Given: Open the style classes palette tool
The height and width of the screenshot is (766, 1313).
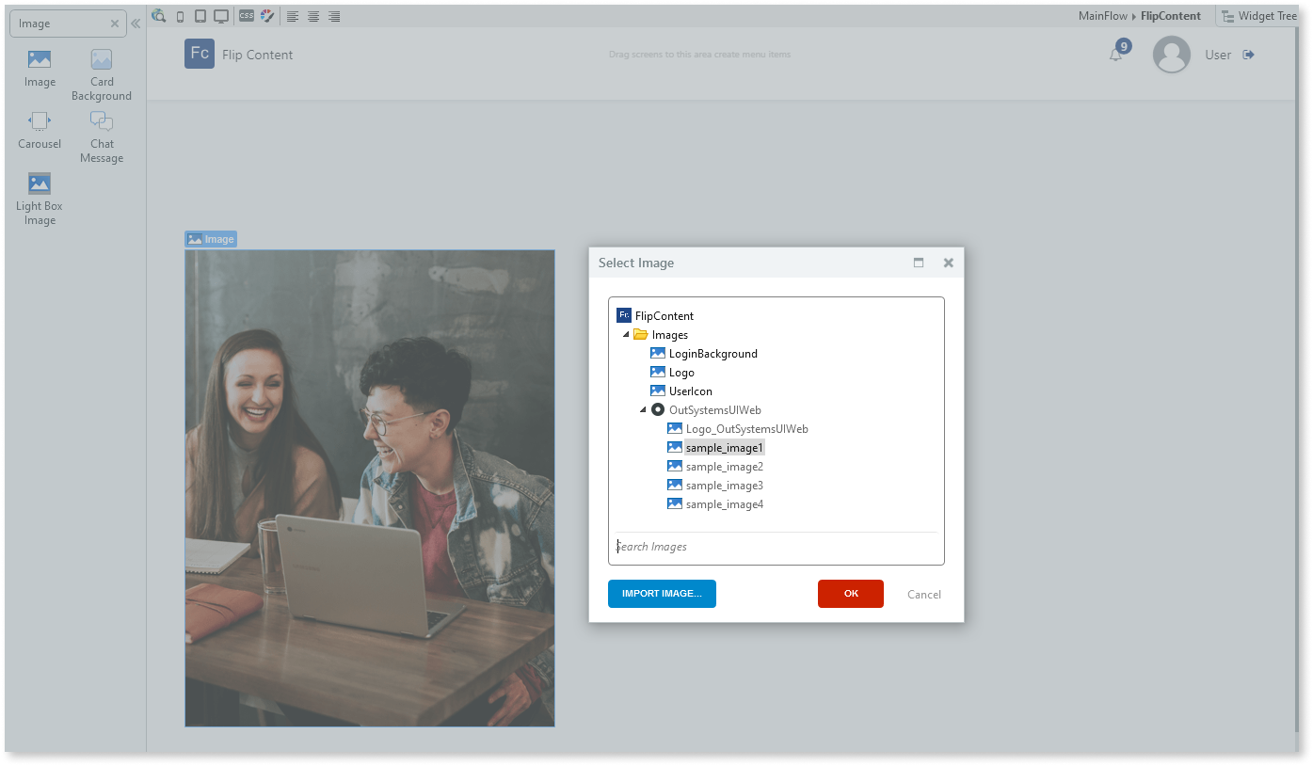Looking at the screenshot, I should (266, 15).
